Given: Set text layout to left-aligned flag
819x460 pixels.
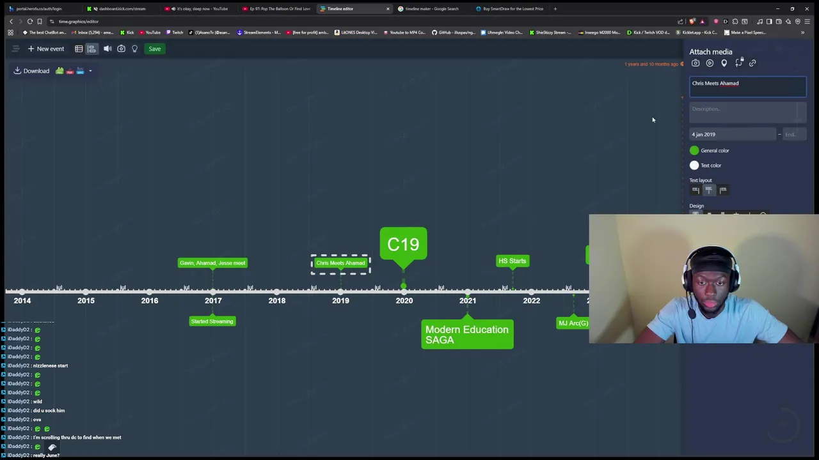Looking at the screenshot, I should coord(696,190).
